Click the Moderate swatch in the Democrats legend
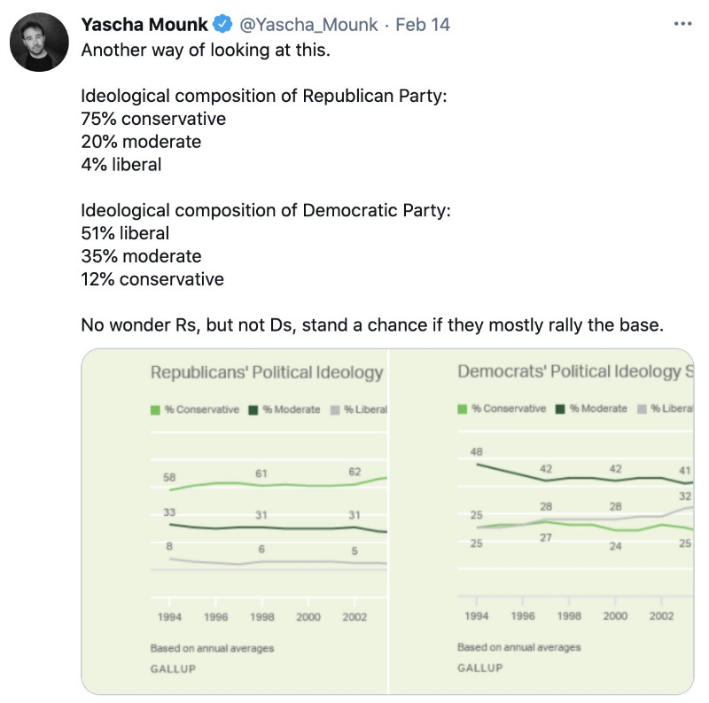The image size is (709, 703). 559,409
